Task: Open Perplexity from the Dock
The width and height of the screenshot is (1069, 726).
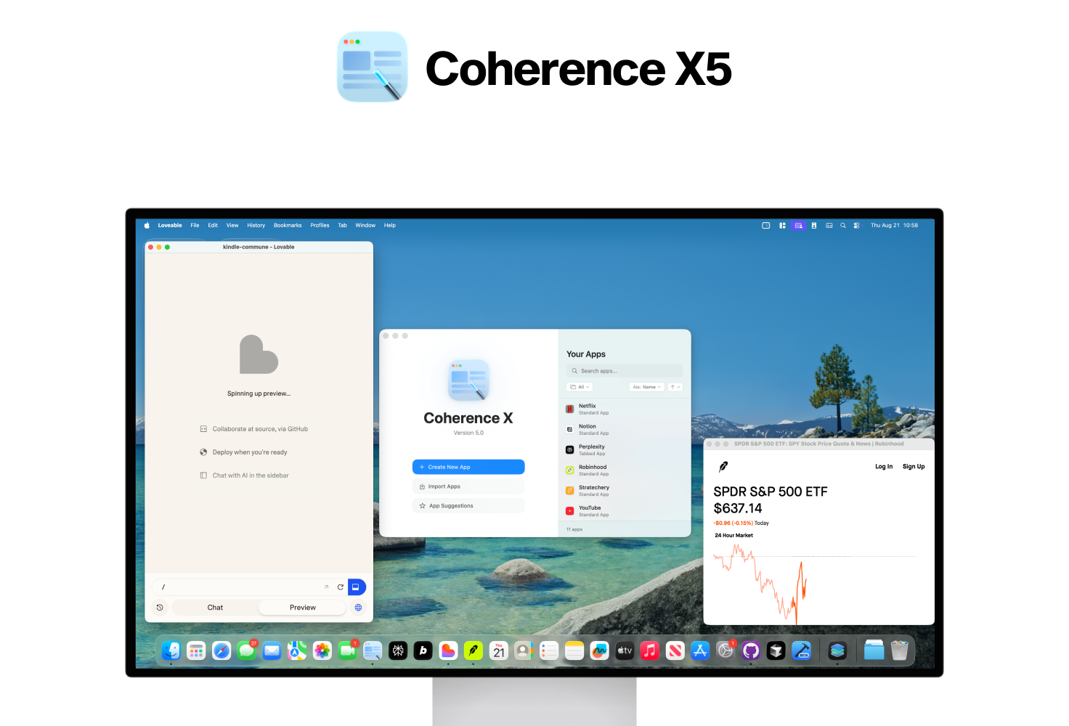Action: click(398, 651)
